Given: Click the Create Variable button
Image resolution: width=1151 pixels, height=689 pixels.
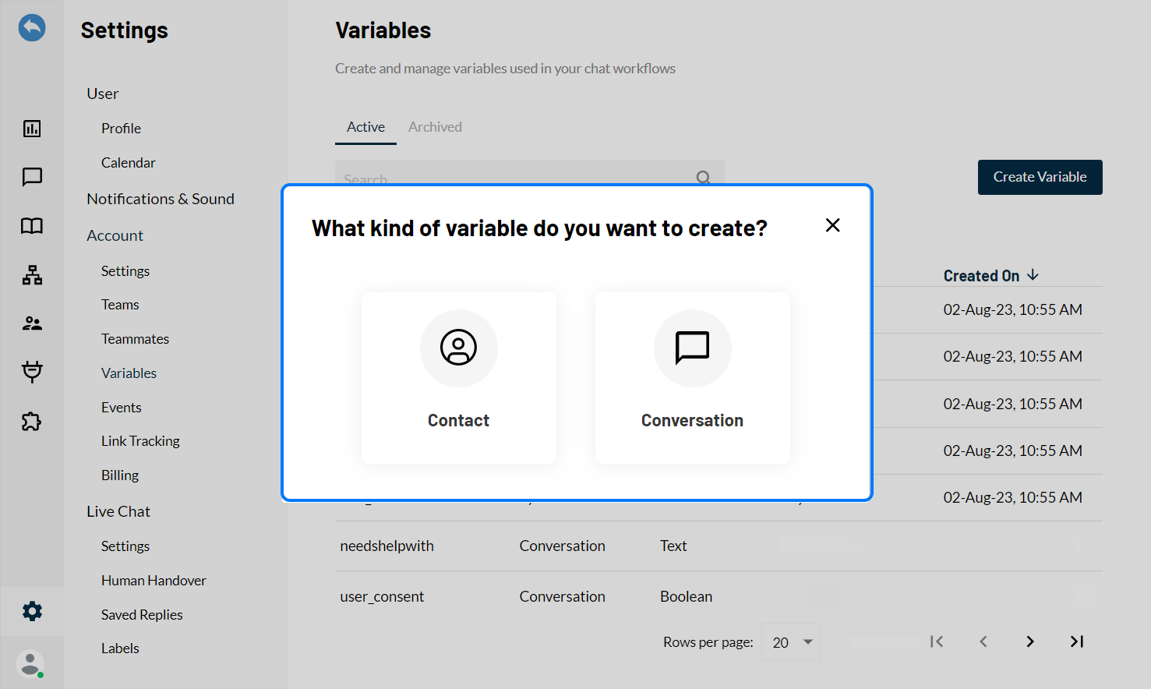Looking at the screenshot, I should point(1040,177).
